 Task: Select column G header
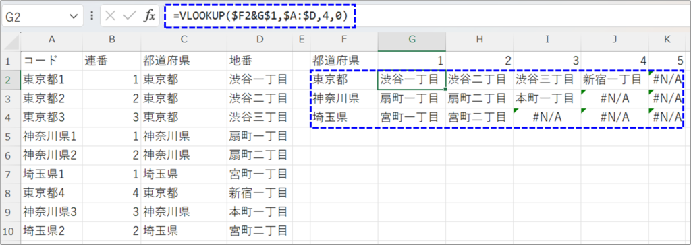coord(412,40)
